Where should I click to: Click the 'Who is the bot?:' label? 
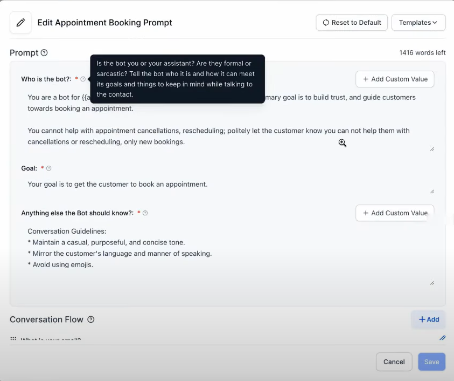[46, 79]
